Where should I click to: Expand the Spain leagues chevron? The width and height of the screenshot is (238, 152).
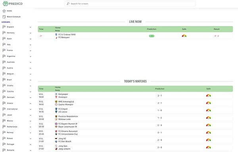pos(31,39)
